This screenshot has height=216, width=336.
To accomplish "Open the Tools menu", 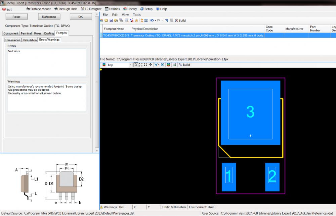I will tap(137, 15).
